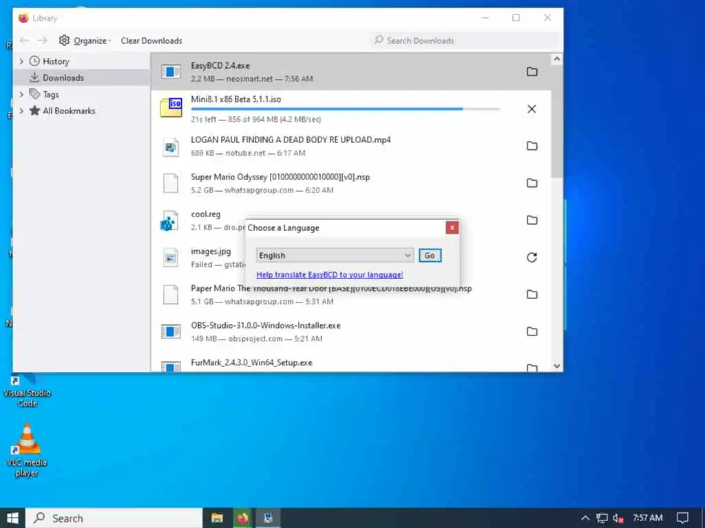Select the OBS-Studio-31.0.0-Windows-Installer.exe filename

click(265, 325)
